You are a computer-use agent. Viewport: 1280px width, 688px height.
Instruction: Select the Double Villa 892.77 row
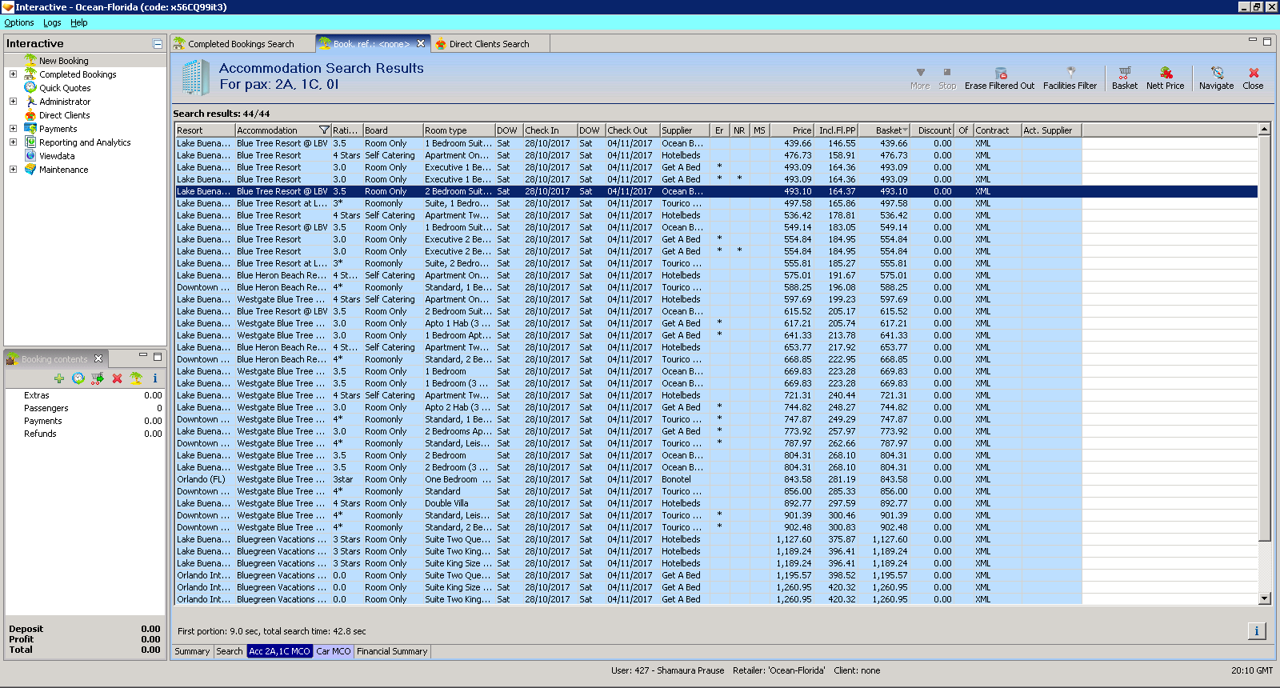click(716, 503)
